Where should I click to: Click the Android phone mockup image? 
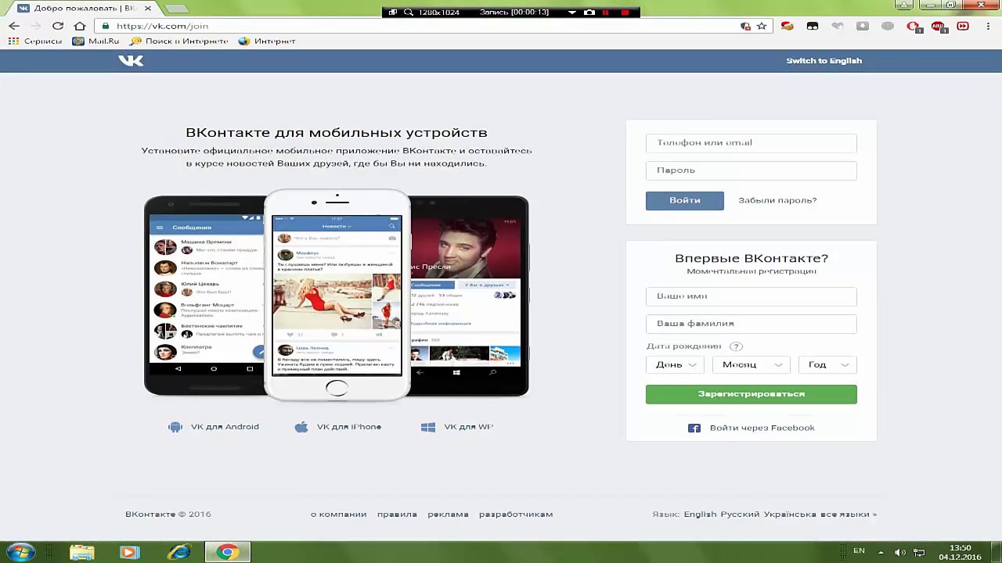pyautogui.click(x=205, y=296)
